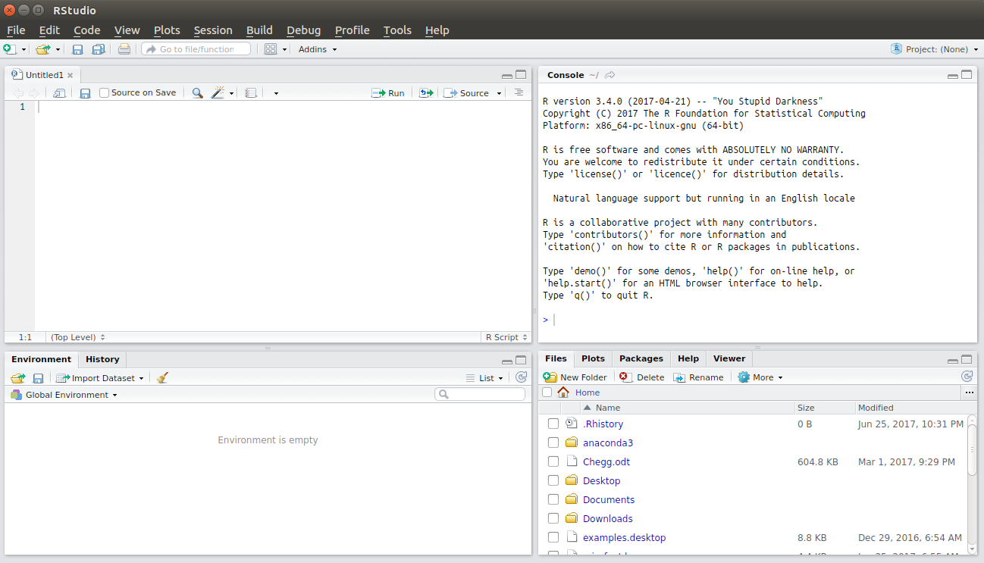The image size is (984, 563).
Task: Refresh the Files pane listing
Action: click(967, 377)
